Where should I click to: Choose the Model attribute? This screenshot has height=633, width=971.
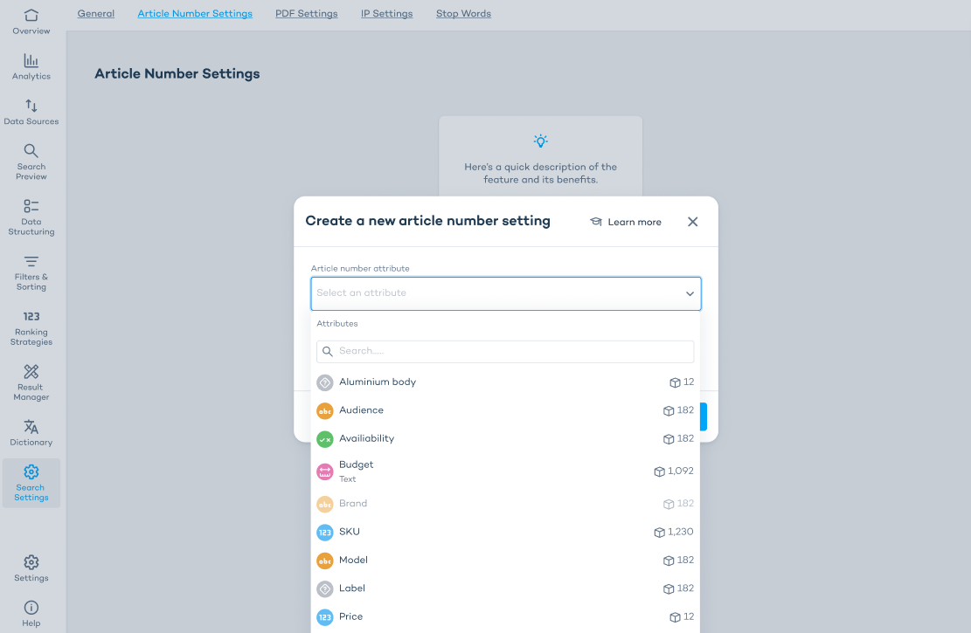click(x=505, y=561)
